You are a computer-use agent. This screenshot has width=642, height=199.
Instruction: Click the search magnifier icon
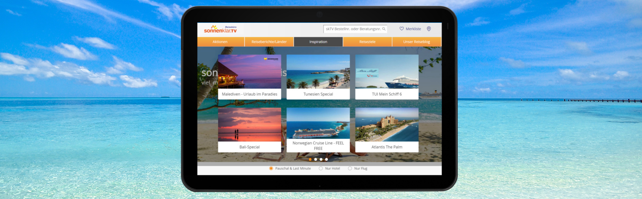click(384, 29)
